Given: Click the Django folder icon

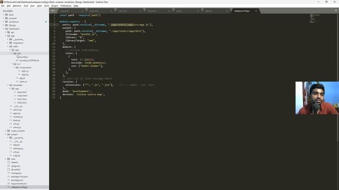Looking at the screenshot, I should pyautogui.click(x=6, y=25).
